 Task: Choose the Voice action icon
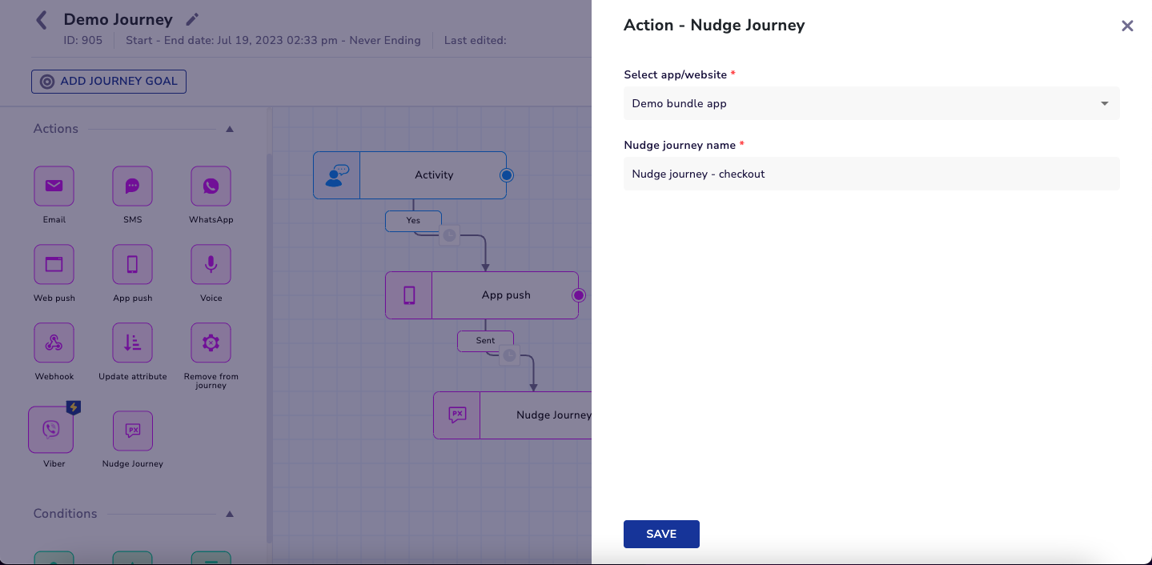click(211, 264)
